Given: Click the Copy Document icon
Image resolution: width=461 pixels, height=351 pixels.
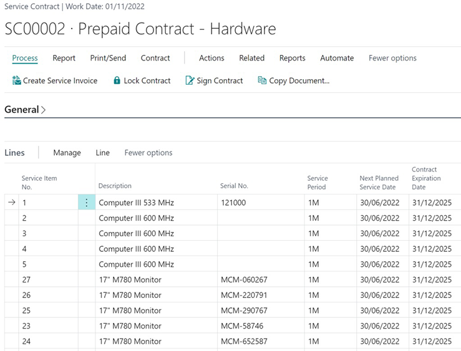Looking at the screenshot, I should (x=262, y=80).
